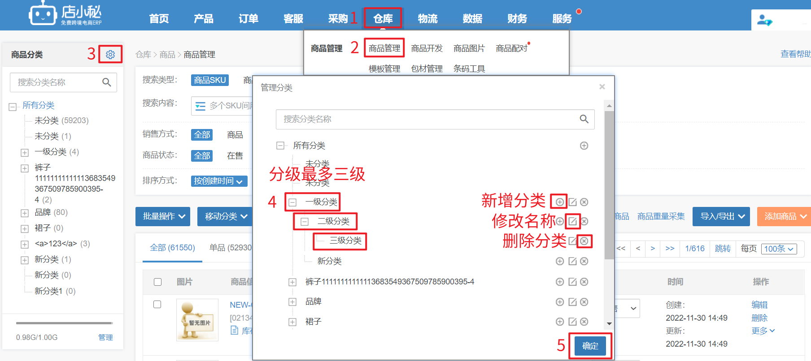Image resolution: width=811 pixels, height=361 pixels.
Task: Delete the 新分类 row in dialog
Action: point(584,261)
